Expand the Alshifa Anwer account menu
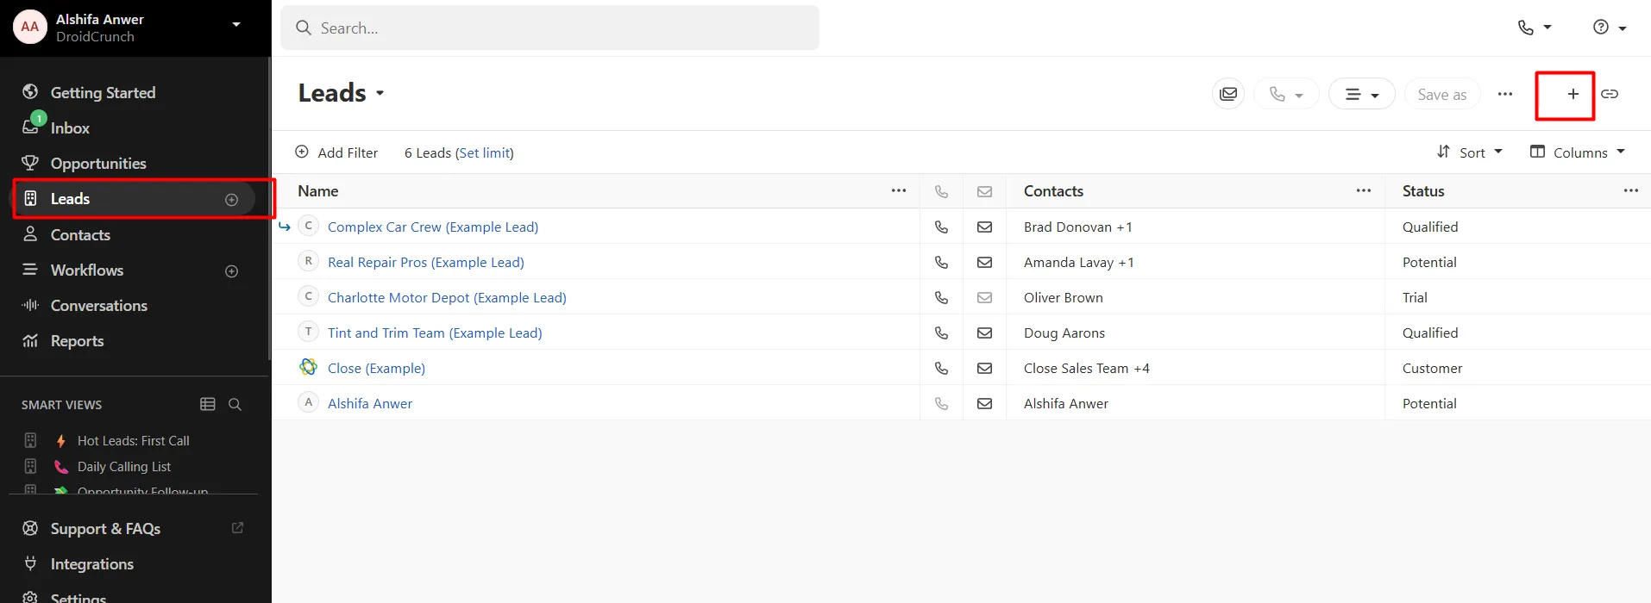This screenshot has height=603, width=1651. coord(235,25)
